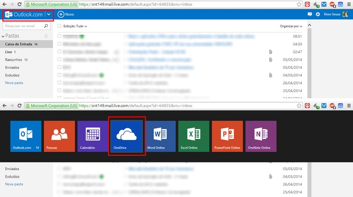Screen dimensions: 353x197
Task: Reload the page in the browser above the app tiles
Action: 20,105
